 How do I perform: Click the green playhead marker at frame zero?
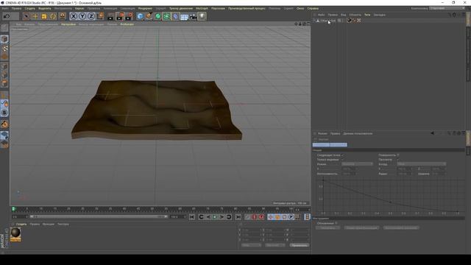point(13,209)
